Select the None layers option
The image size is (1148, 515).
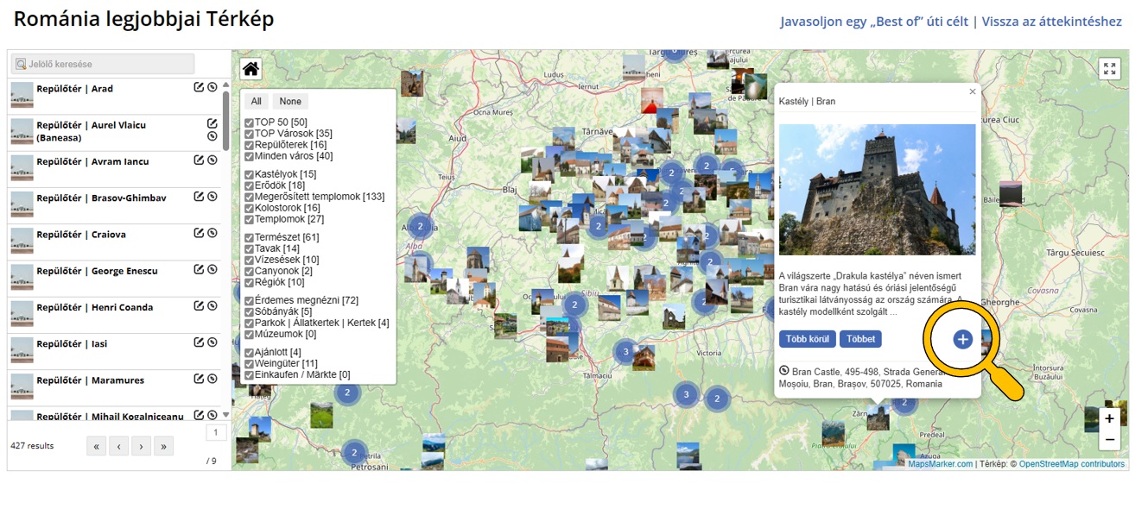290,102
